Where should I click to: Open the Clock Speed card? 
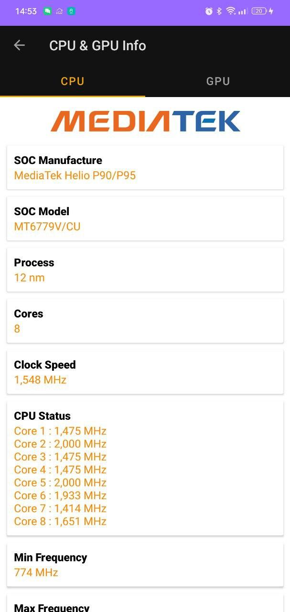[x=145, y=372]
